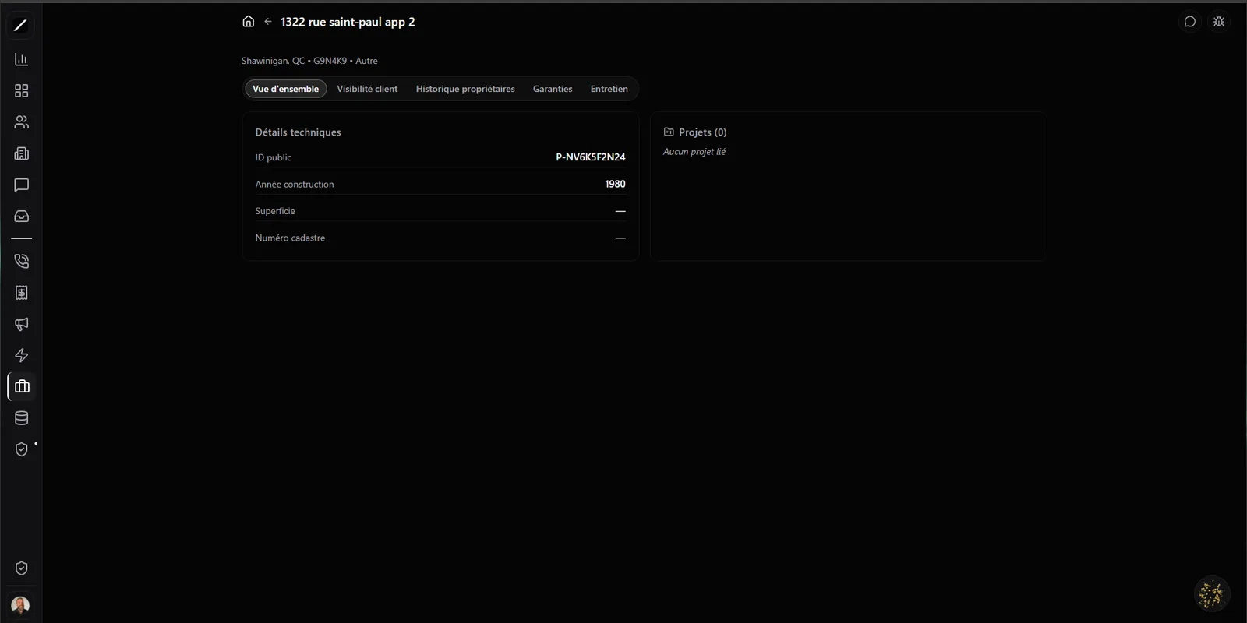The height and width of the screenshot is (623, 1247).
Task: Open the phone calls sidebar icon
Action: tap(22, 262)
